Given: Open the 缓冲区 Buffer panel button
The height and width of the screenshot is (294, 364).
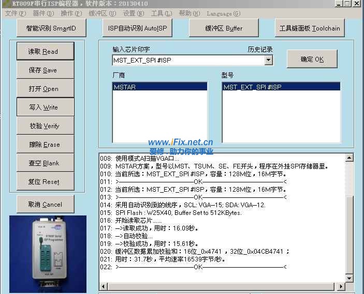Looking at the screenshot, I should click(223, 28).
